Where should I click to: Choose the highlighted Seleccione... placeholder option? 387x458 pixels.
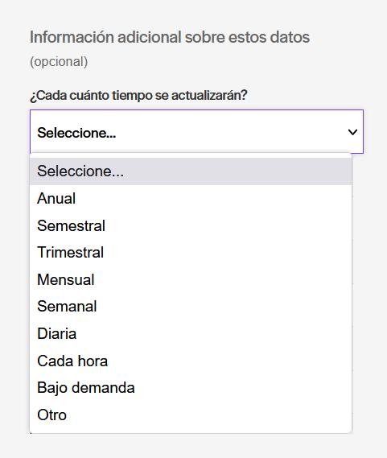[191, 171]
